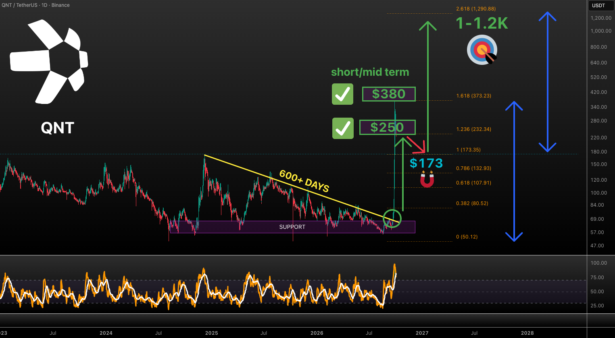Select the '1-1.2K' target text
Image resolution: width=615 pixels, height=338 pixels.
(482, 23)
